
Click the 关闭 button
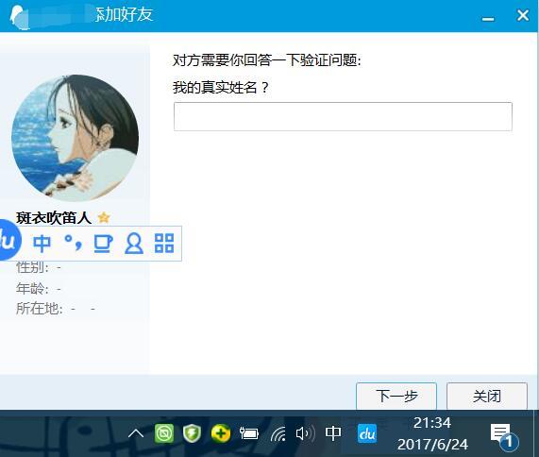[x=487, y=396]
